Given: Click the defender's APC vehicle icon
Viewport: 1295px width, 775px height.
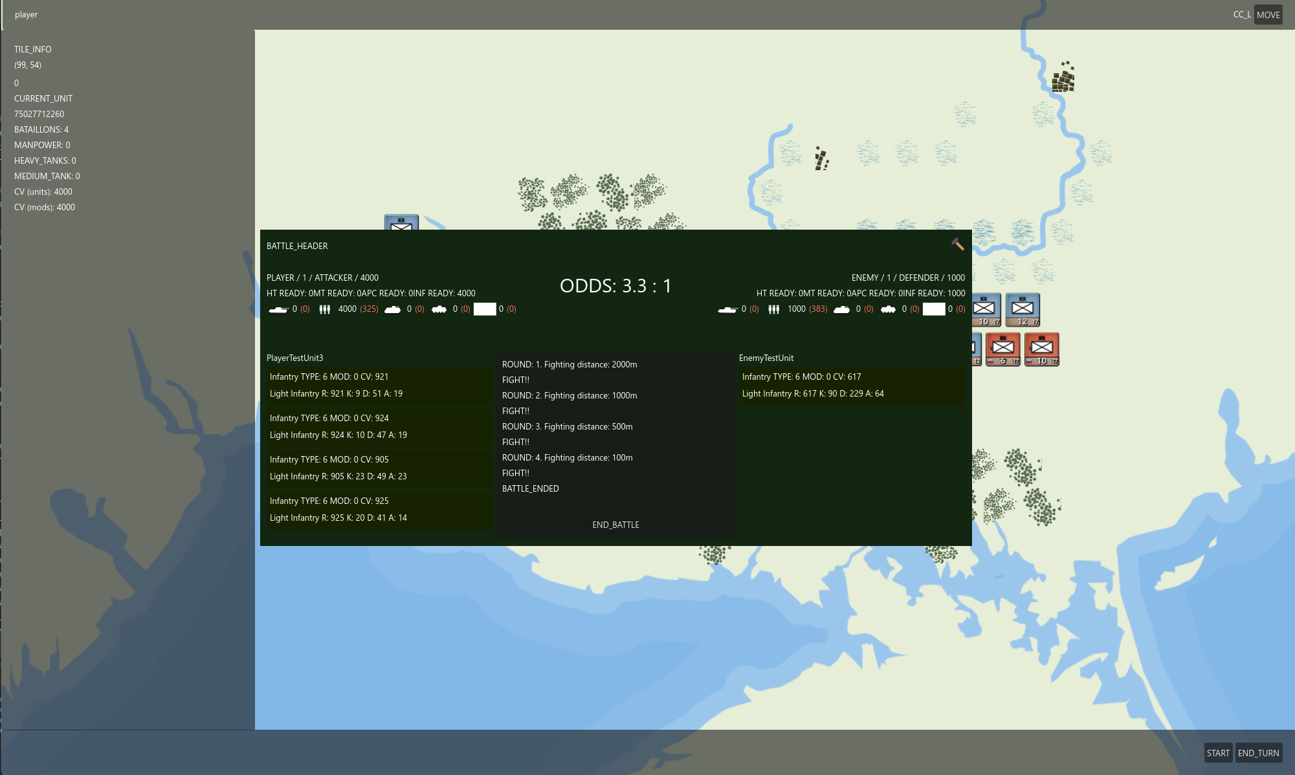Looking at the screenshot, I should (888, 309).
